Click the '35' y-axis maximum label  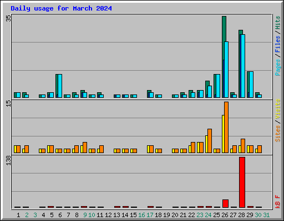pyautogui.click(x=8, y=18)
